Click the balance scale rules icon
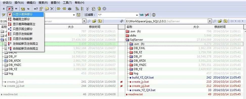 154,15
